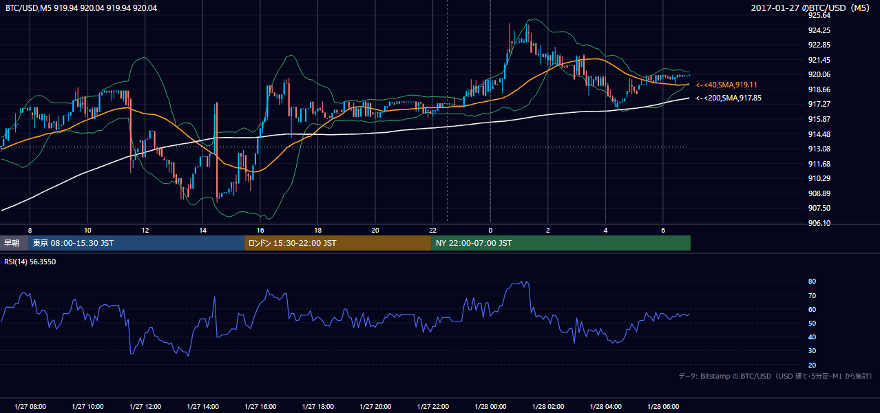Click the date label 1/27 14:00
This screenshot has height=413, width=880.
202,406
